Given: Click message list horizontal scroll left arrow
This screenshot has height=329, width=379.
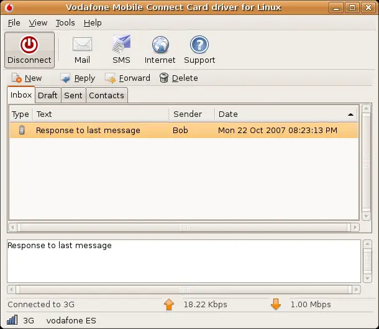Looking at the screenshot, I should click(x=12, y=228).
